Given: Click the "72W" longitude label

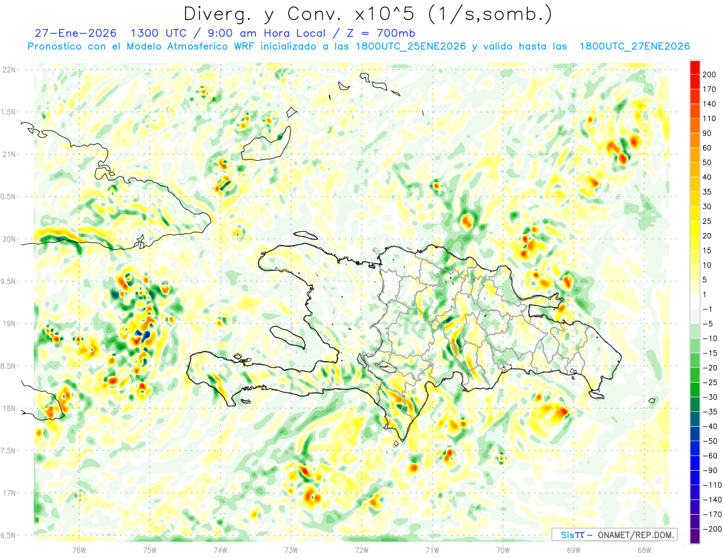Looking at the screenshot, I should tap(361, 550).
